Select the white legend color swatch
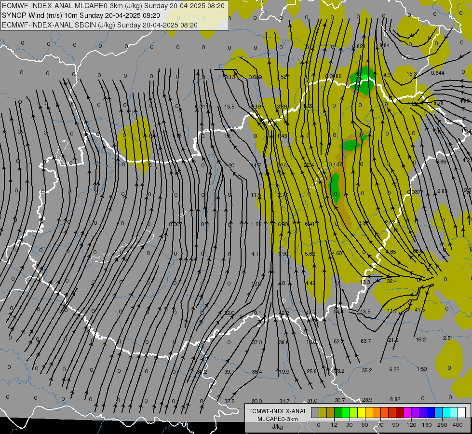Viewport: 472px width, 434px height. tap(461, 413)
